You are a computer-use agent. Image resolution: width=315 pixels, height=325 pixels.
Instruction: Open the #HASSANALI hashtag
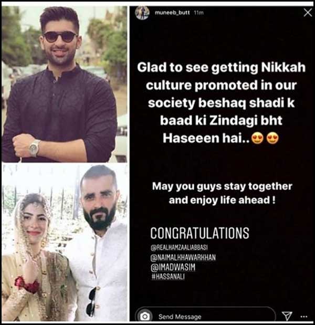[168, 277]
